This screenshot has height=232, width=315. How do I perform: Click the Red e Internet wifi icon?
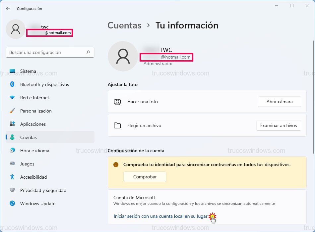(x=12, y=98)
